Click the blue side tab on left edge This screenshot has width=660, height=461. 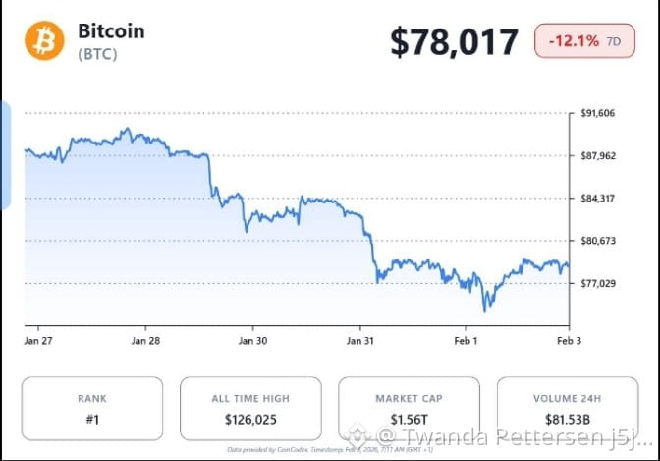click(5, 155)
